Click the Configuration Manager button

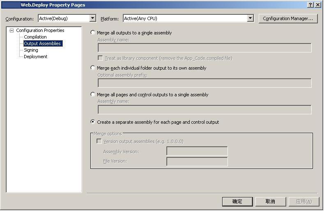tap(288, 18)
